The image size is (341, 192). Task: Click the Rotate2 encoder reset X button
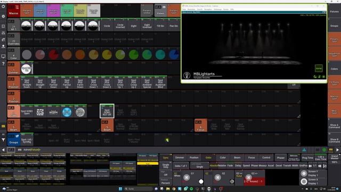249,178
